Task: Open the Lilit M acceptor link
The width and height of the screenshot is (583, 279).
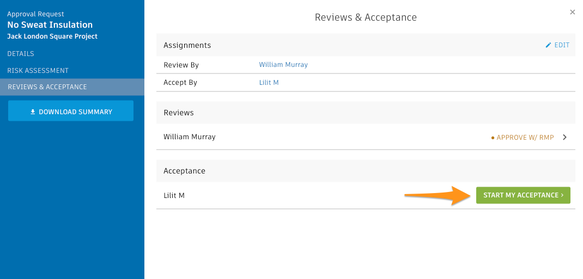Action: pyautogui.click(x=269, y=82)
